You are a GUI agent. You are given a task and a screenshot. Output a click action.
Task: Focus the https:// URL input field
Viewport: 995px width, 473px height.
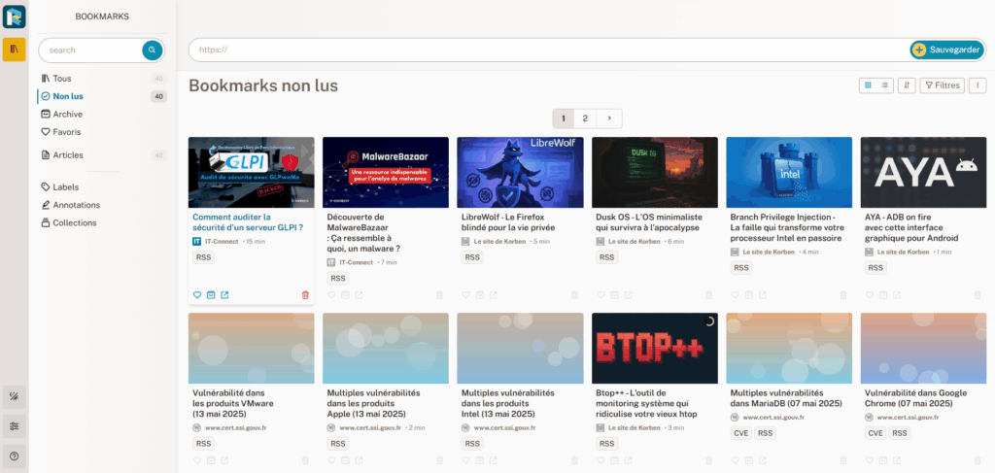tap(549, 51)
